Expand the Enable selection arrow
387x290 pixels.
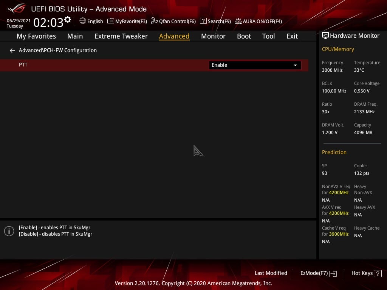coord(295,65)
